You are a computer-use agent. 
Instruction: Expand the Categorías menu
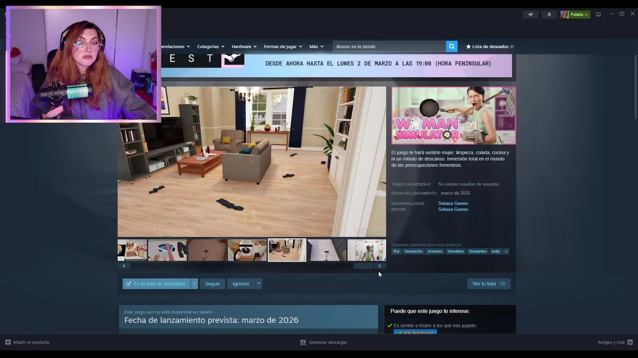[210, 46]
